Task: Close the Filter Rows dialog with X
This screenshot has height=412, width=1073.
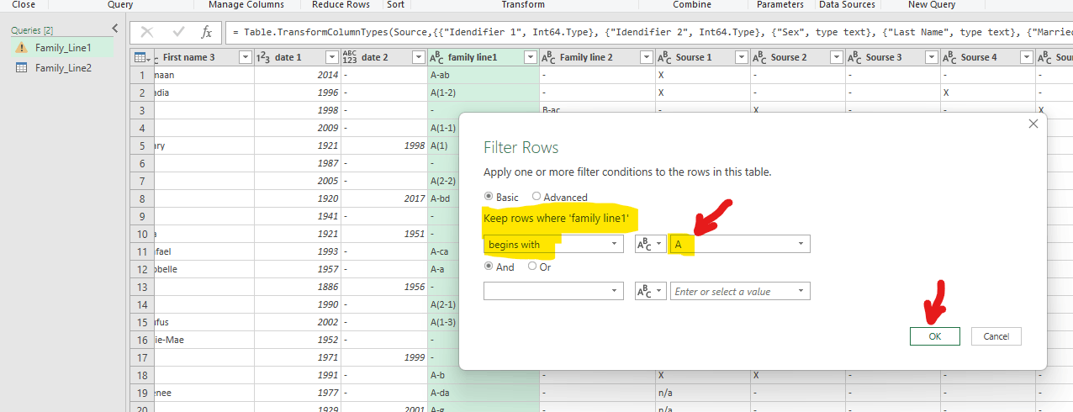Action: tap(1033, 124)
